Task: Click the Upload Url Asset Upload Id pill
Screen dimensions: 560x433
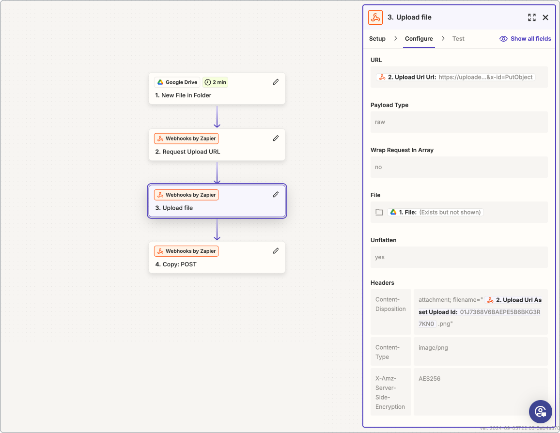Action: coord(480,311)
